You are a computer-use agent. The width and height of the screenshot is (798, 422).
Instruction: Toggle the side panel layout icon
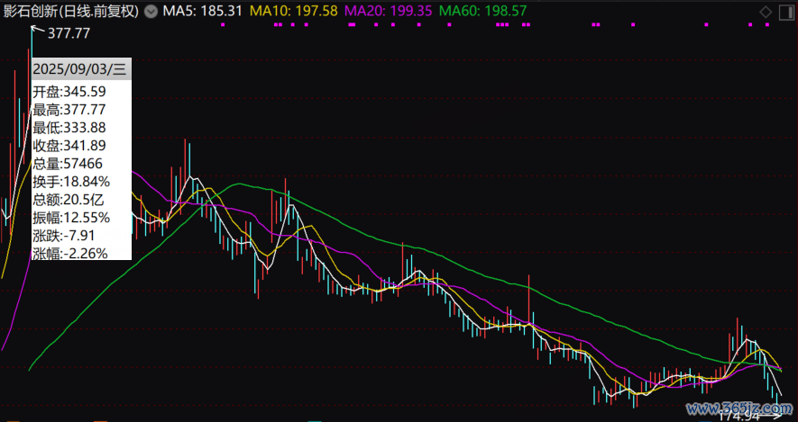(x=786, y=13)
